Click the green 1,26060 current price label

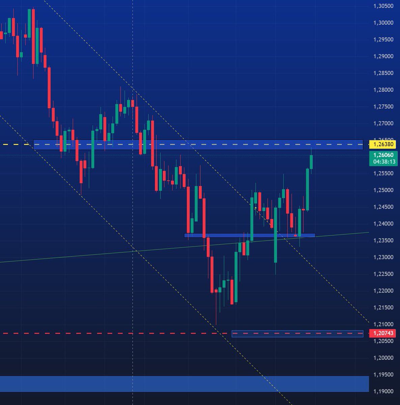coord(383,155)
